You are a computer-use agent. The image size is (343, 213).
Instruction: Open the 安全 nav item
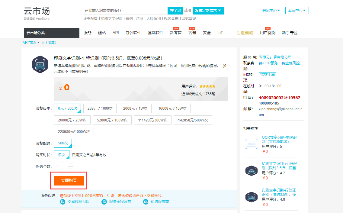(207, 33)
